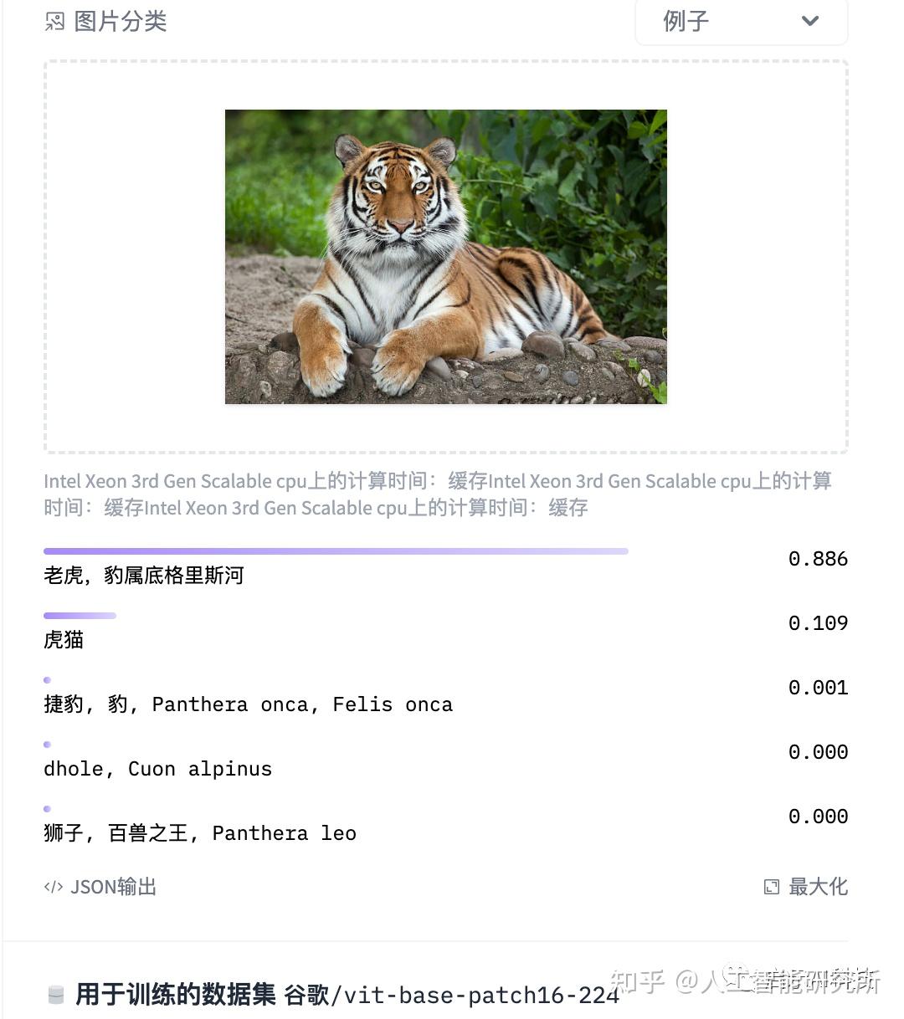Click the tiger photo thumbnail
Image resolution: width=904 pixels, height=1019 pixels.
[446, 257]
